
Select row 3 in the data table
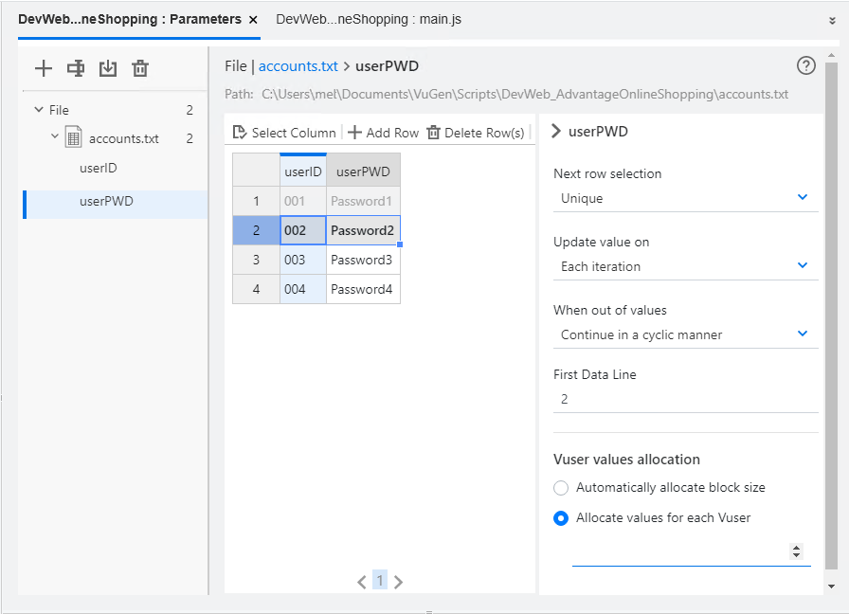(255, 259)
